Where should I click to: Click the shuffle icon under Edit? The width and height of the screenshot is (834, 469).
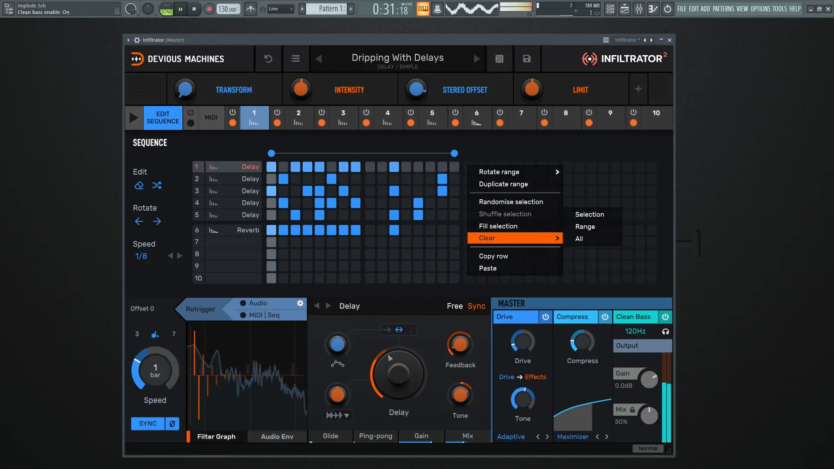point(157,185)
